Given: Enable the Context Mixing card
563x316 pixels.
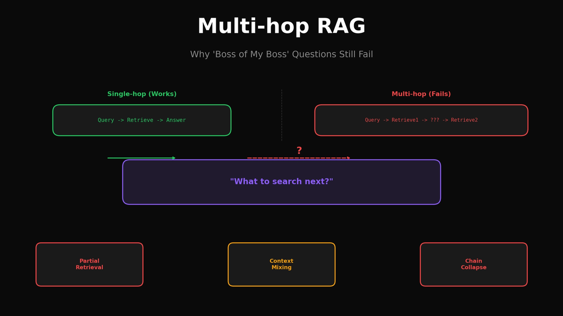Looking at the screenshot, I should (x=281, y=264).
